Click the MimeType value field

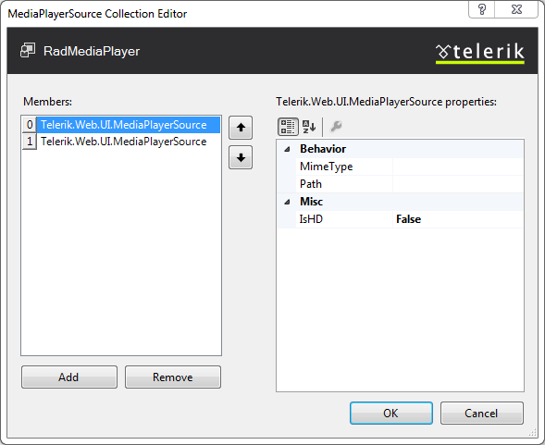click(x=458, y=167)
